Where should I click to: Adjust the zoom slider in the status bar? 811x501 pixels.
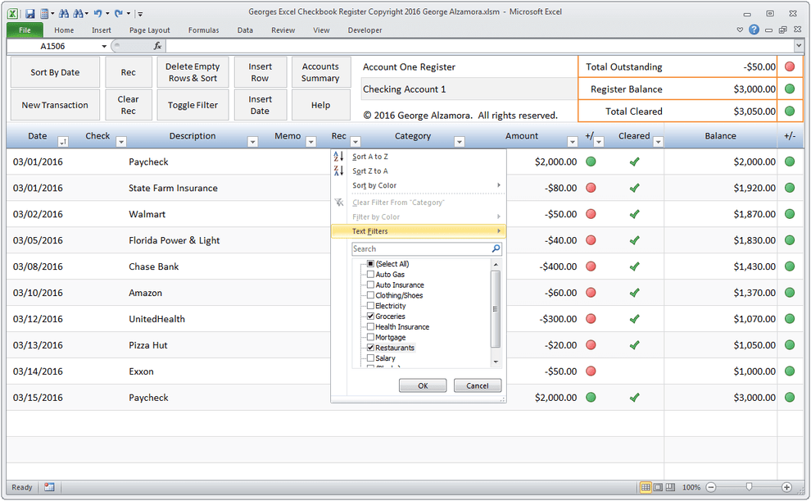(748, 487)
